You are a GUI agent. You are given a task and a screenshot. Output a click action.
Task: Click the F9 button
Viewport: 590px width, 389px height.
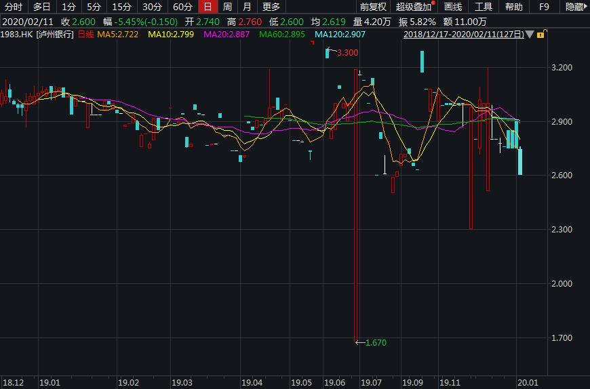[544, 7]
